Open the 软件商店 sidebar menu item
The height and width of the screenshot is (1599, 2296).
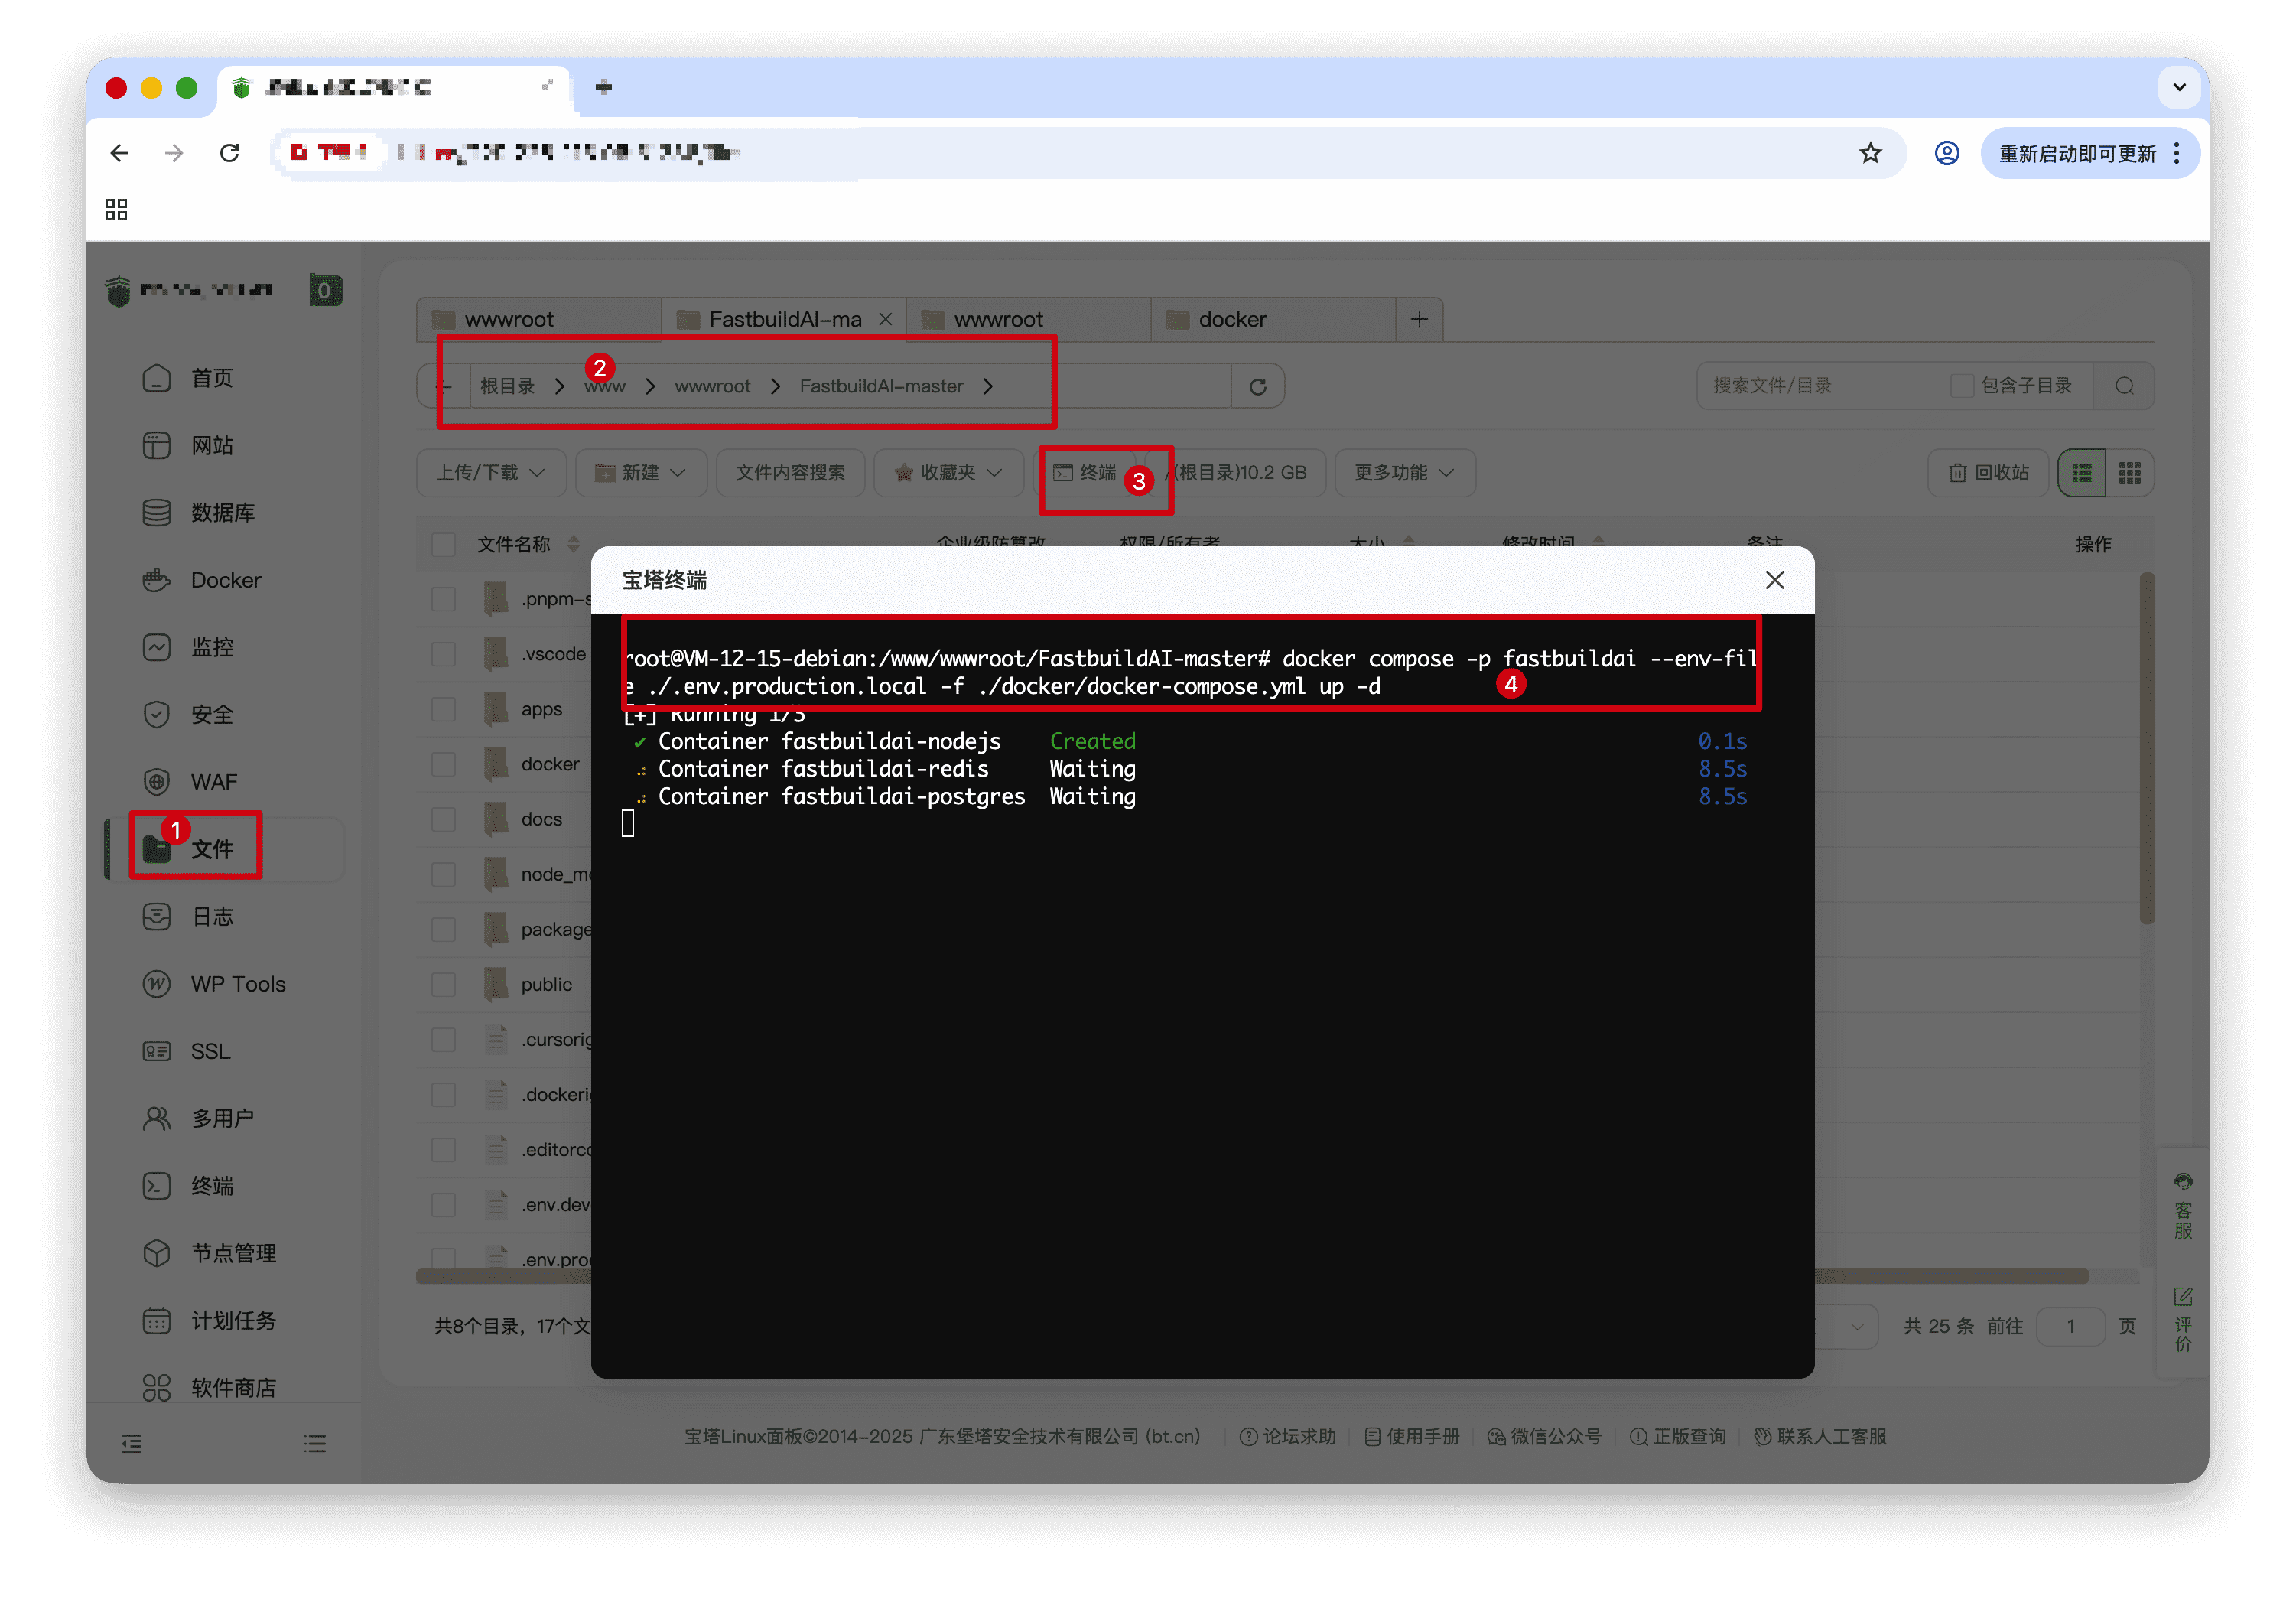point(232,1388)
